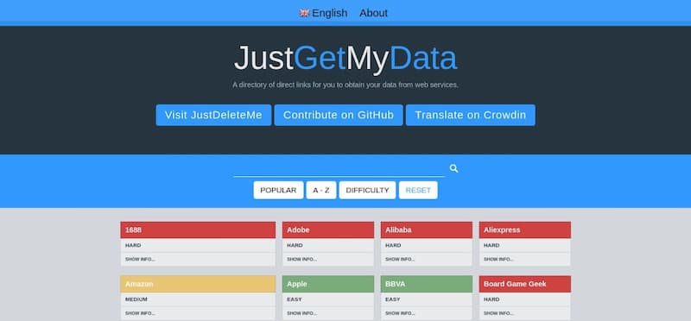This screenshot has width=691, height=321.
Task: Click the search magnifier icon
Action: (x=454, y=168)
